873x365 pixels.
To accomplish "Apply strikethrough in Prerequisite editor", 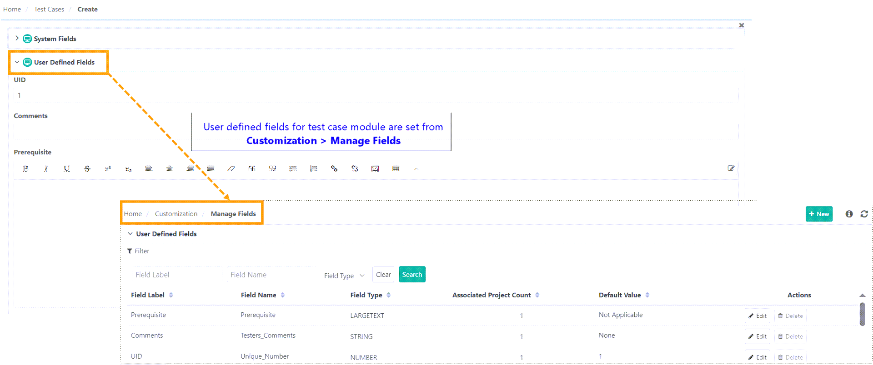I will 87,168.
